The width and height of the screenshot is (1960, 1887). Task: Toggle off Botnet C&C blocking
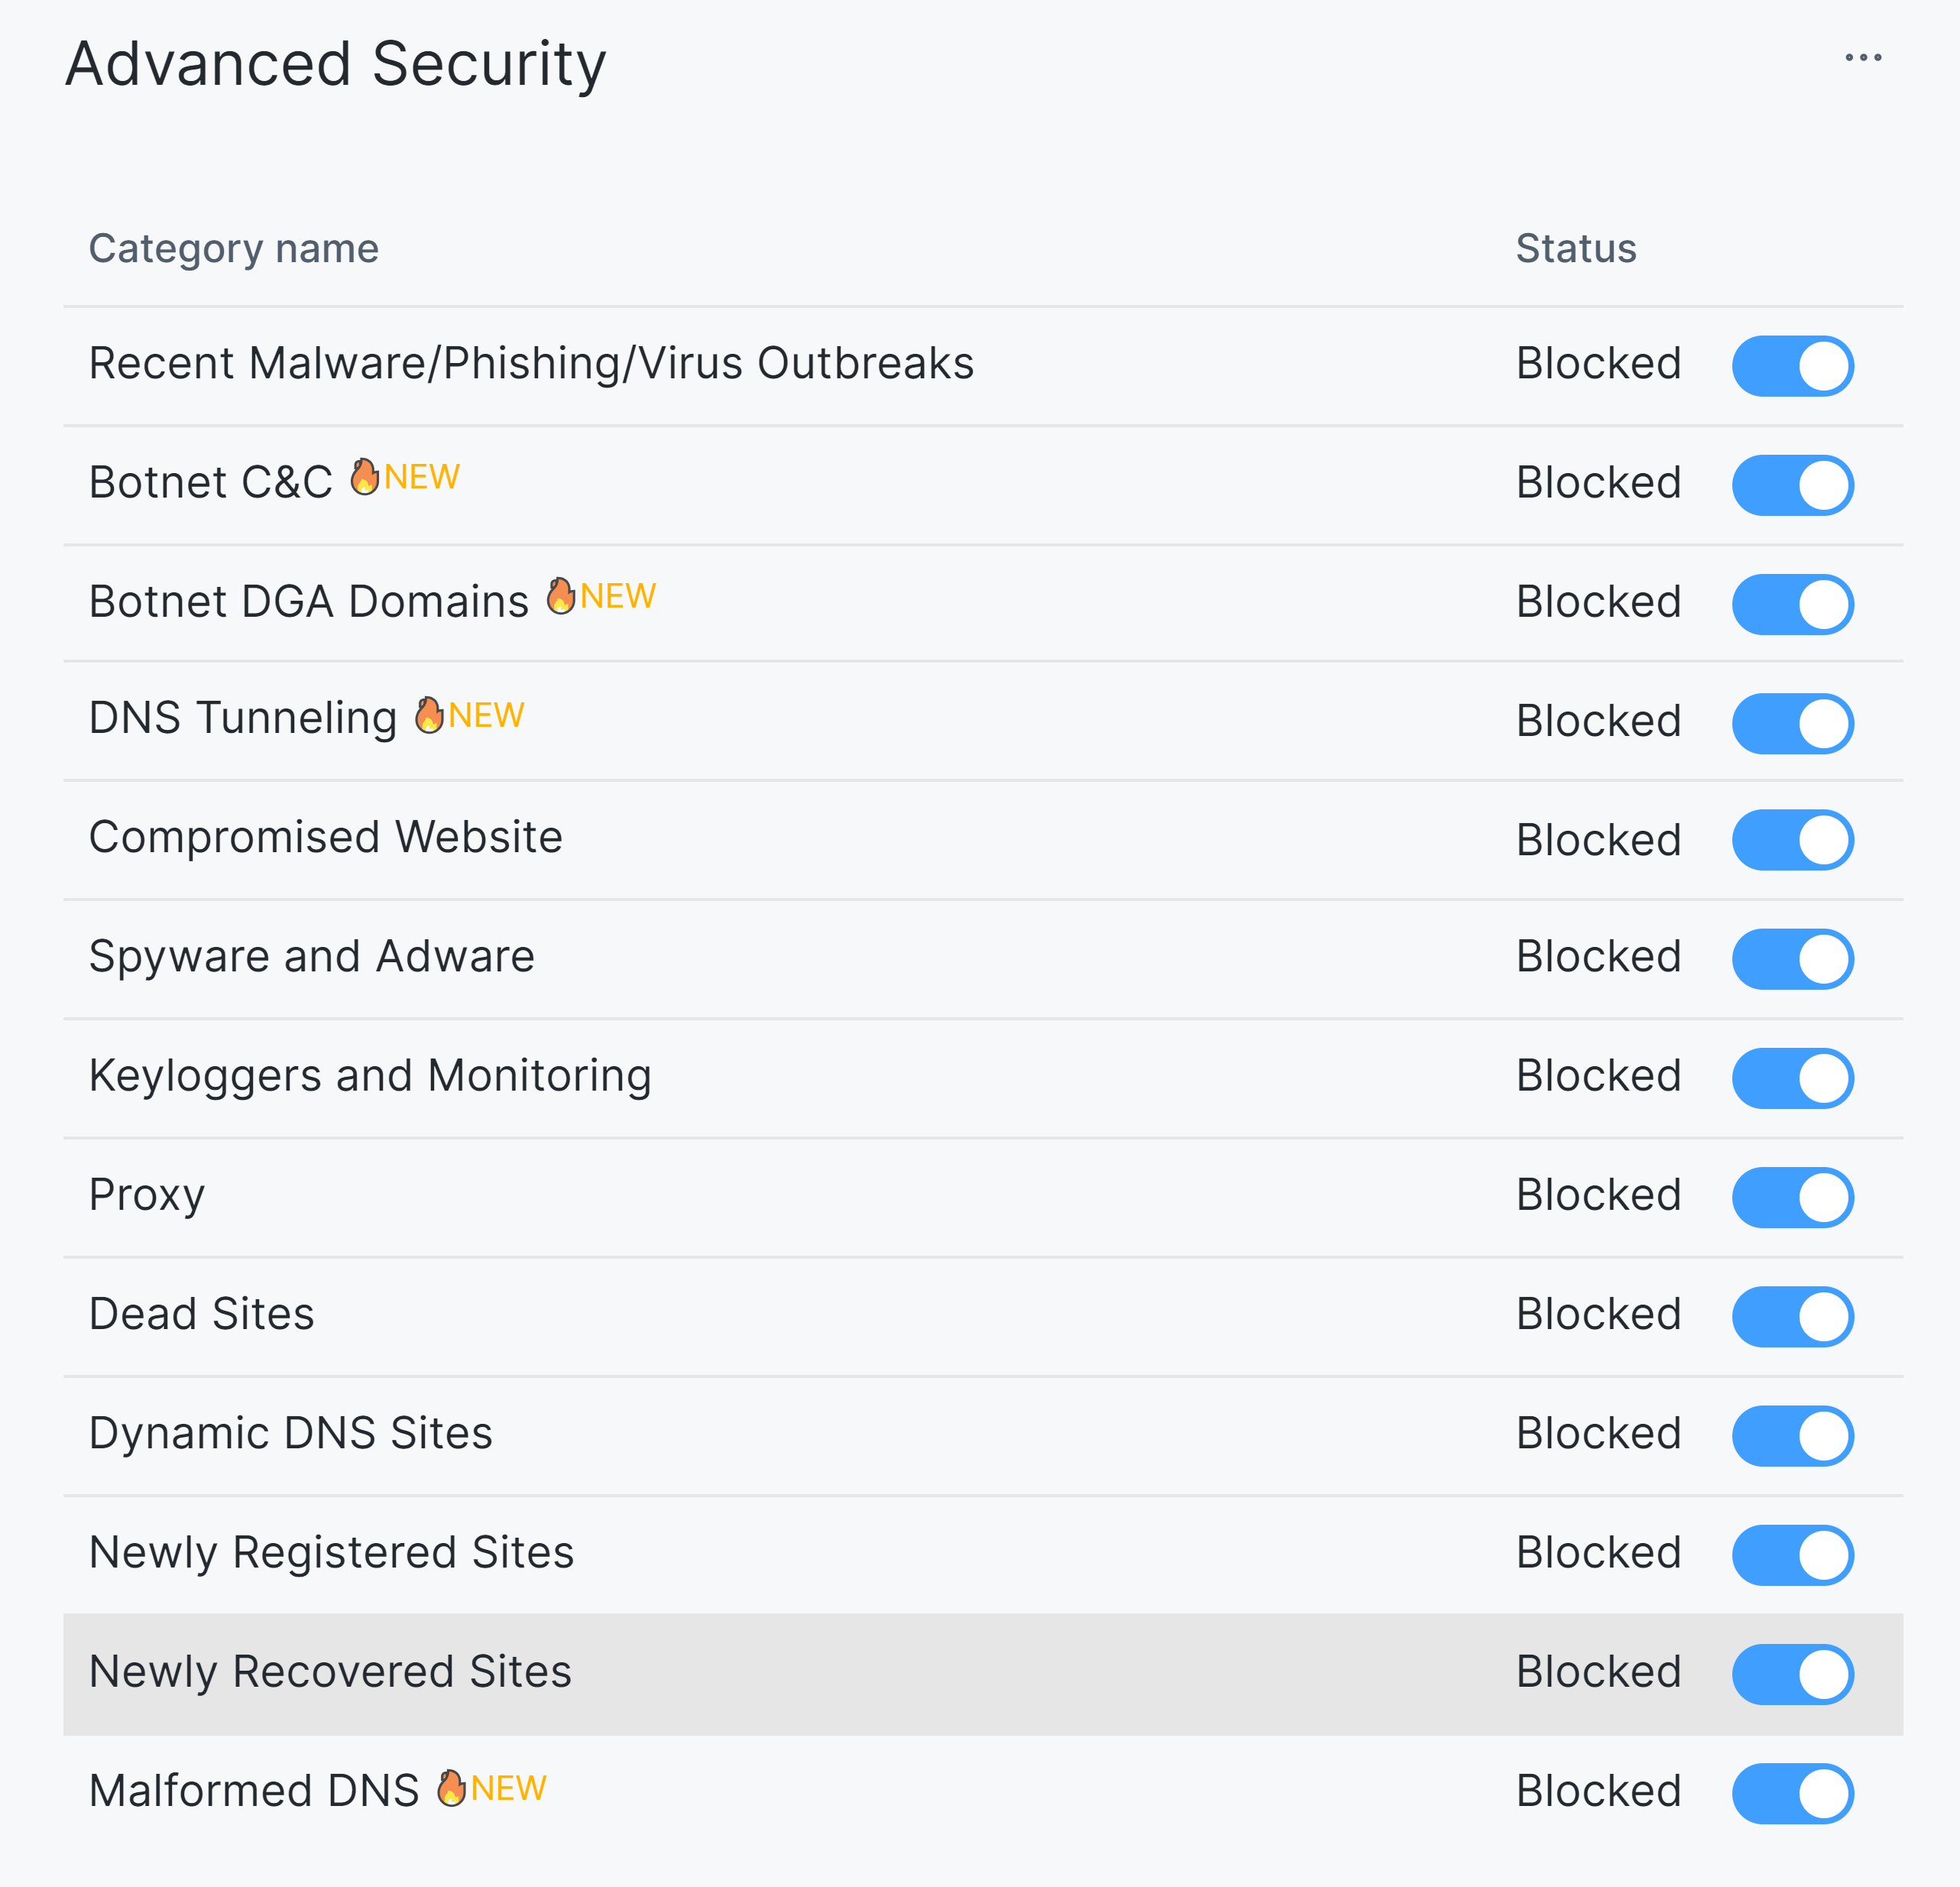point(1793,485)
